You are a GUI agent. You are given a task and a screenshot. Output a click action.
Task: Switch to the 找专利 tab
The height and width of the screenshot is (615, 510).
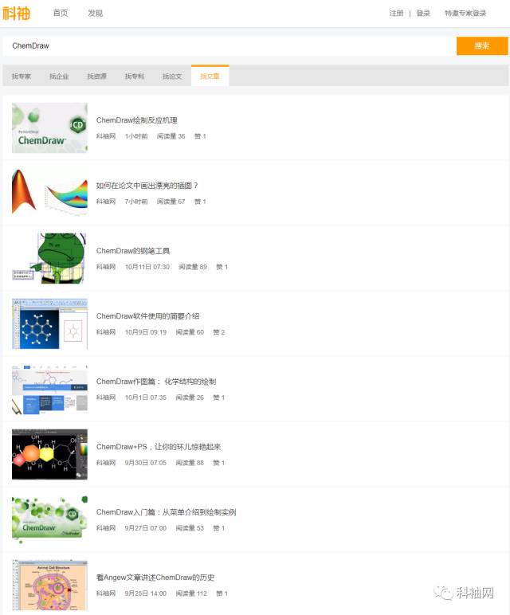click(134, 76)
